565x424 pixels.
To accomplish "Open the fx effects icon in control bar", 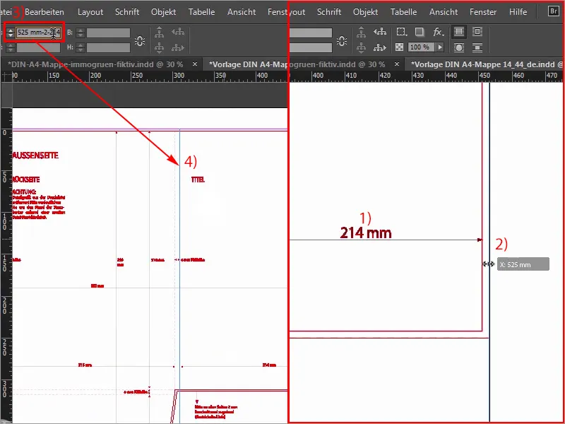I will coord(438,32).
